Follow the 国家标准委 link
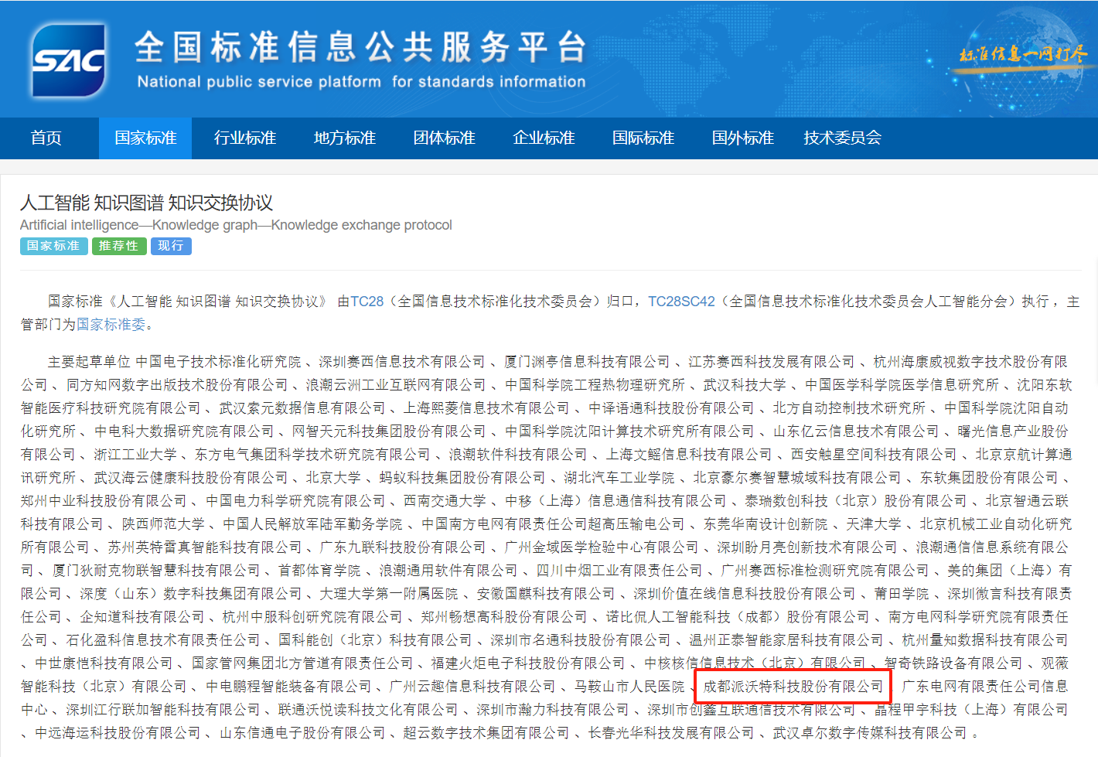This screenshot has height=757, width=1098. [x=111, y=325]
